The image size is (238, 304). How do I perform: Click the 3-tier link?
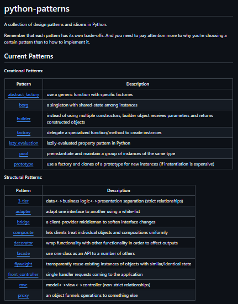point(23,201)
